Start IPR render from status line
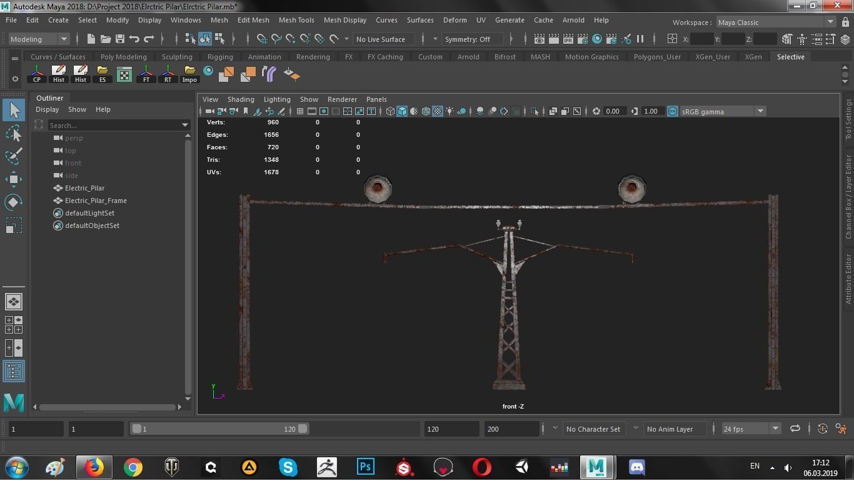This screenshot has height=481, width=854. (568, 39)
